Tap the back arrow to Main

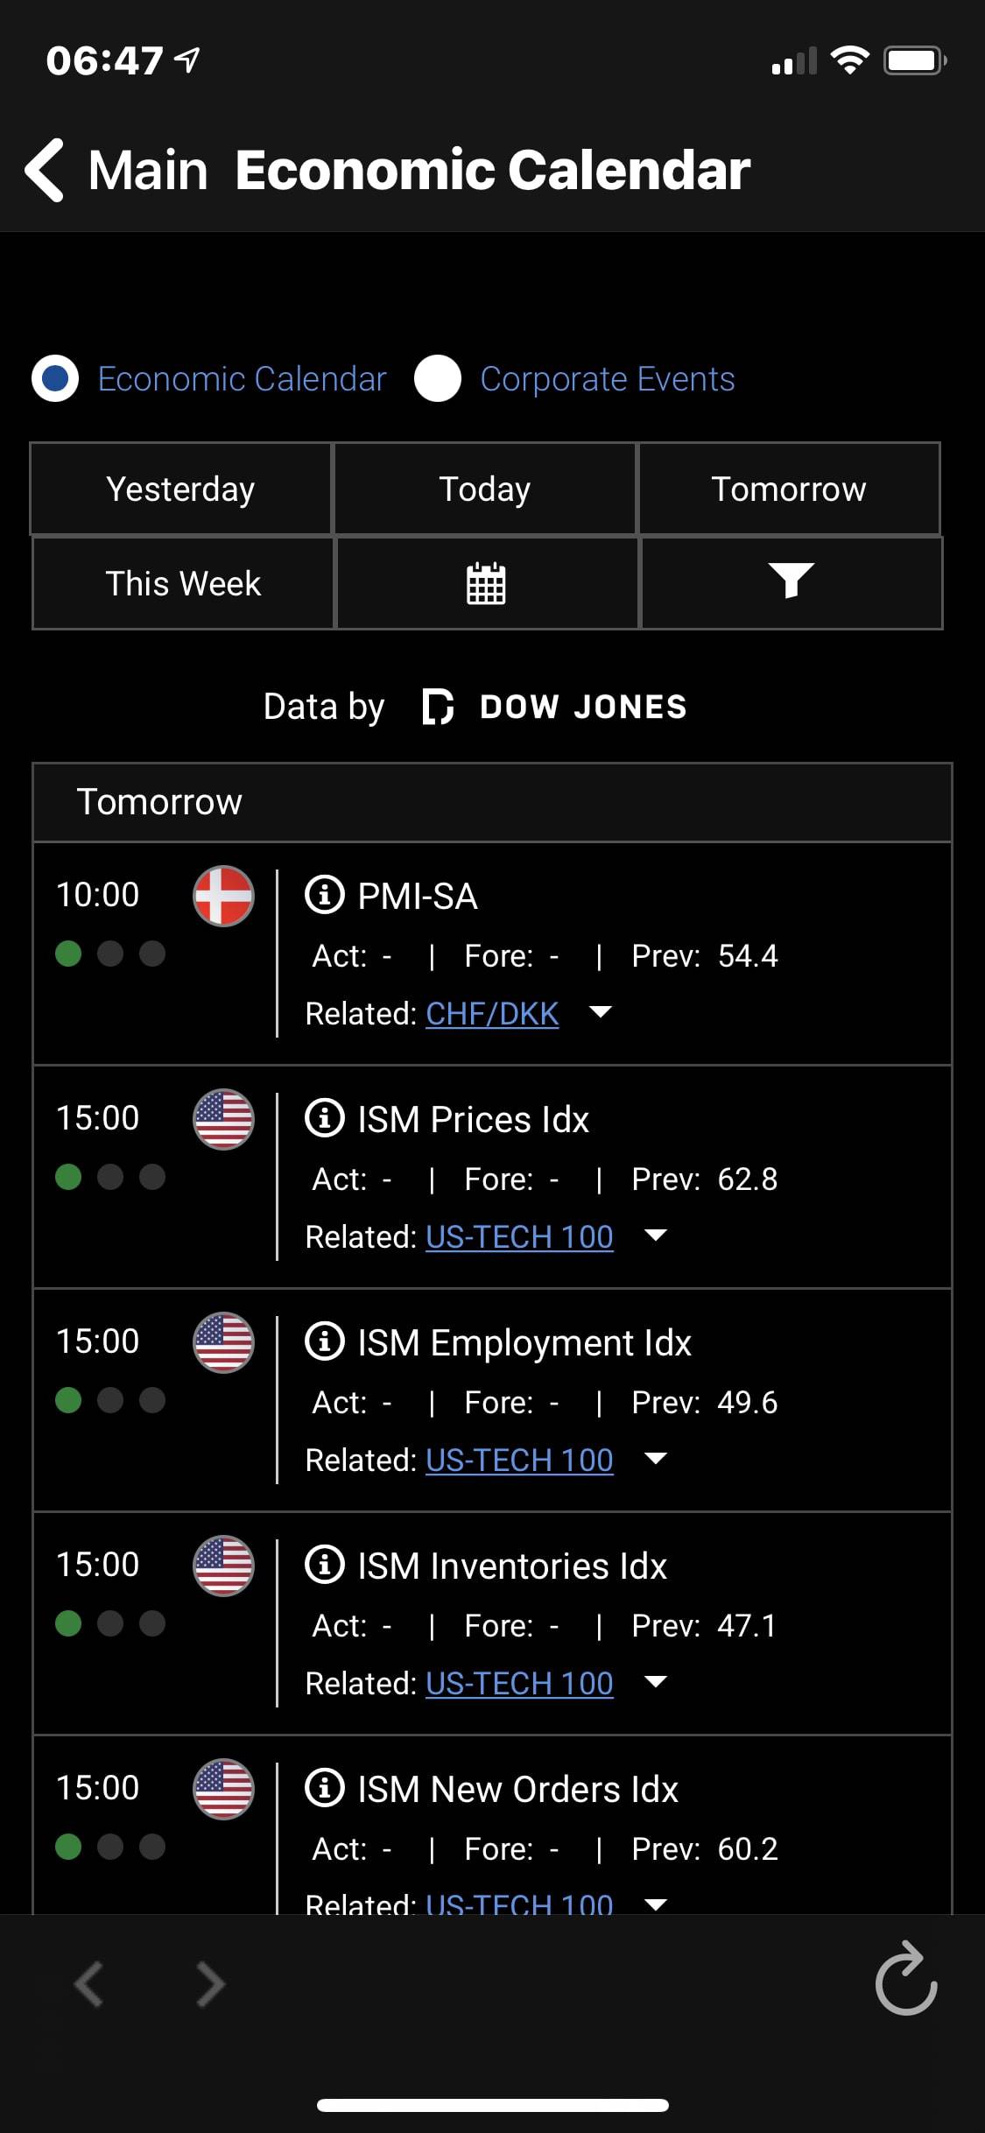click(46, 170)
